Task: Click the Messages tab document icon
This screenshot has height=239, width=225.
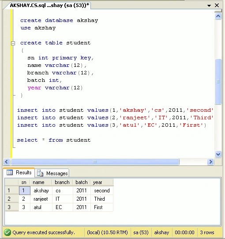Action: pos(40,173)
